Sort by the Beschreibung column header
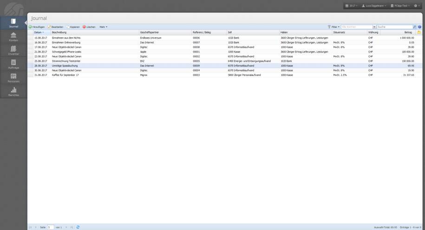 (95, 32)
